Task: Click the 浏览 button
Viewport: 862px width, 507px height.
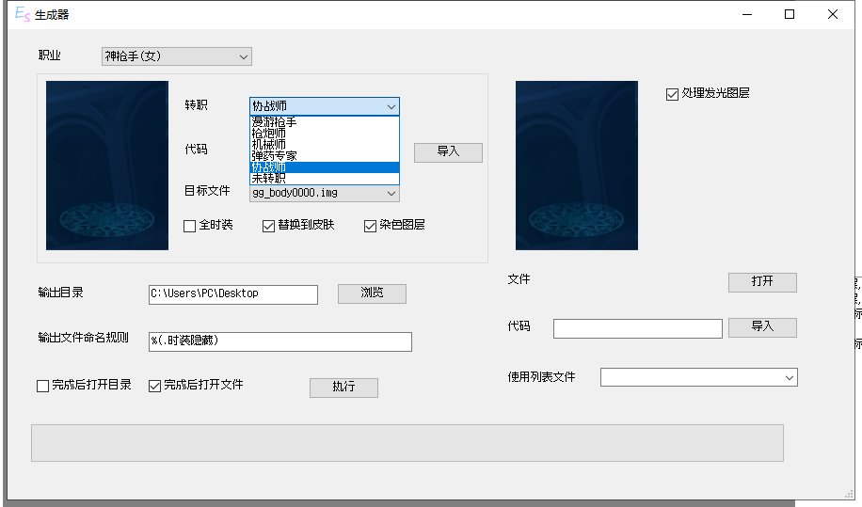Action: click(372, 293)
